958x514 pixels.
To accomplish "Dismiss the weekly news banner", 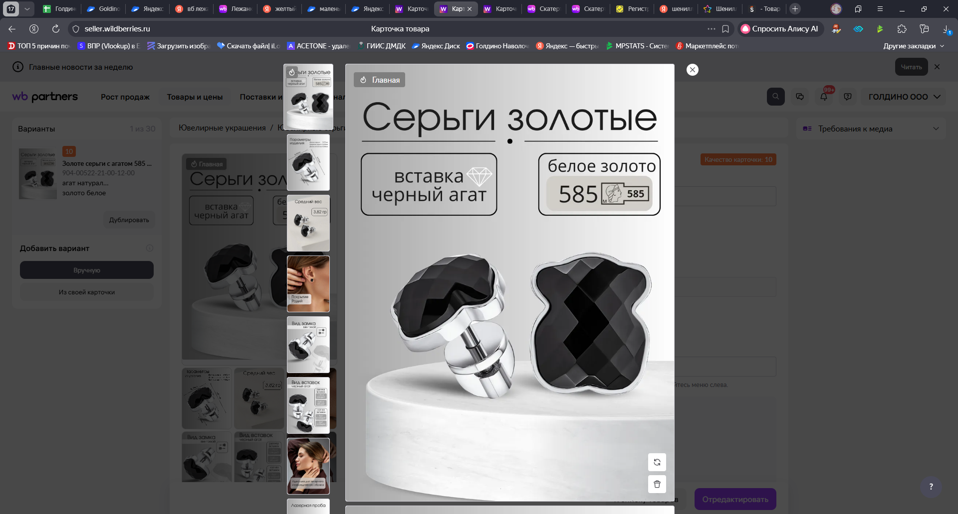I will pos(937,67).
